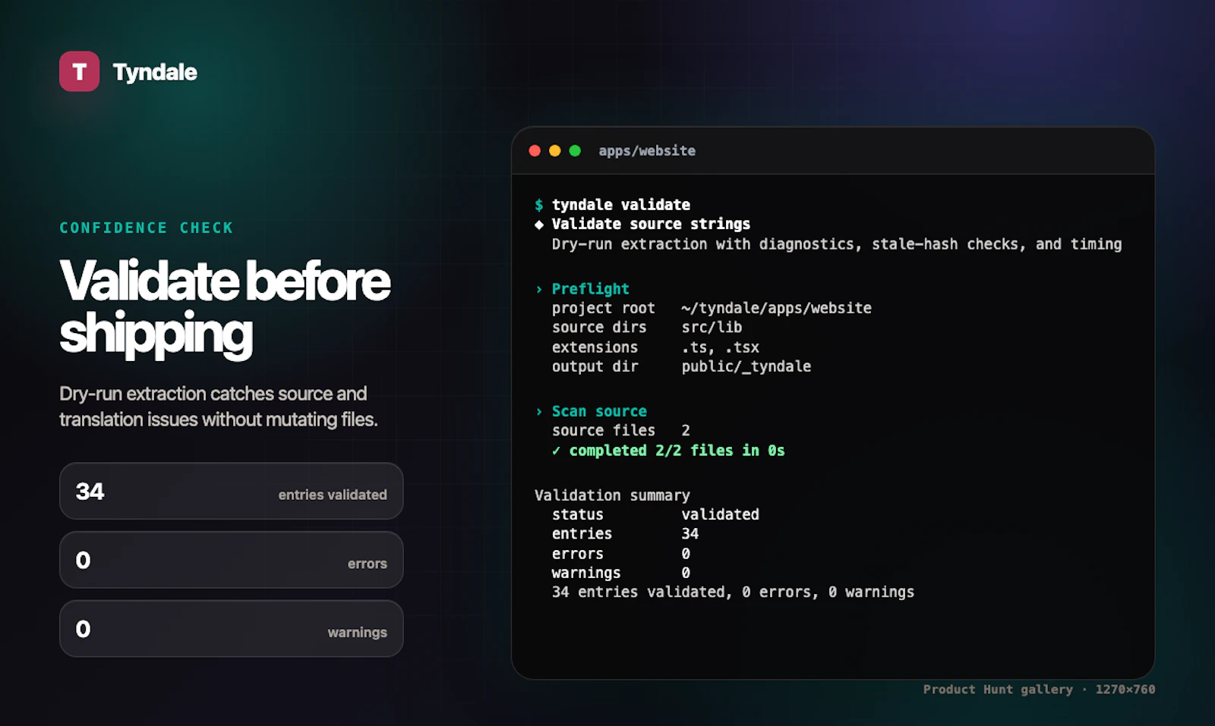Click source dirs value src/lib

pos(712,327)
